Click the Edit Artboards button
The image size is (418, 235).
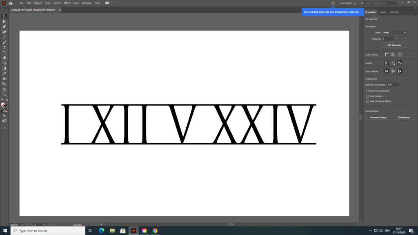point(394,45)
